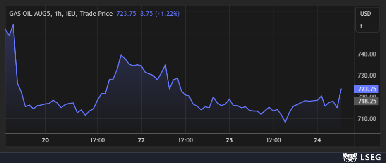The height and width of the screenshot is (163, 386).
Task: Click the 730.00 price axis label
Action: pos(367,76)
